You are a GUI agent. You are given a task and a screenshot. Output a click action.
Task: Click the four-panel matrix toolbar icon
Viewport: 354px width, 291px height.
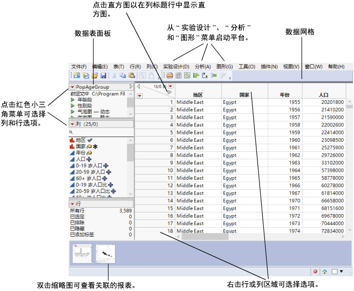pos(187,75)
